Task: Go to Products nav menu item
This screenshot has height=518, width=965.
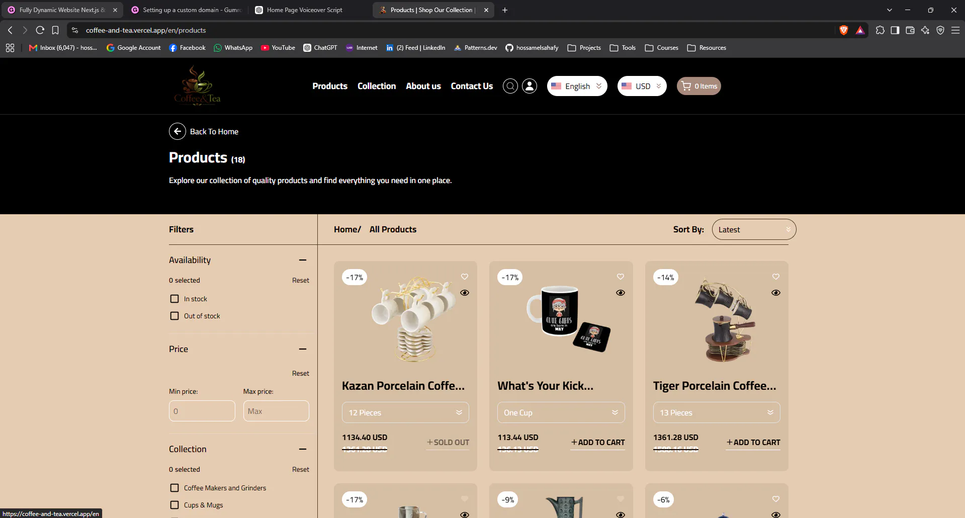Action: point(330,86)
